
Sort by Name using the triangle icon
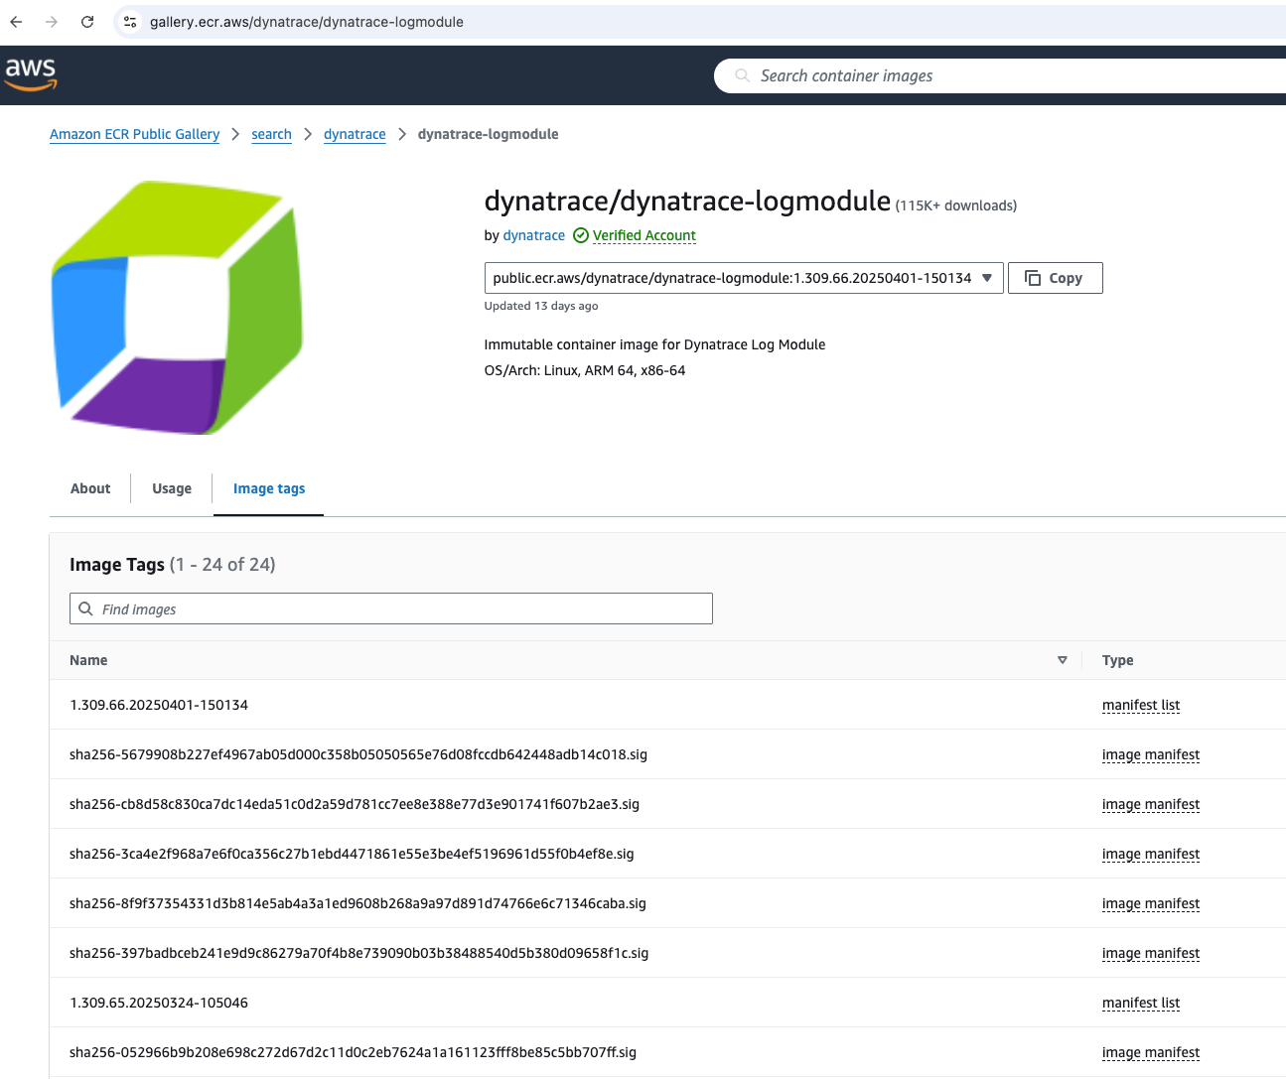(x=1063, y=660)
